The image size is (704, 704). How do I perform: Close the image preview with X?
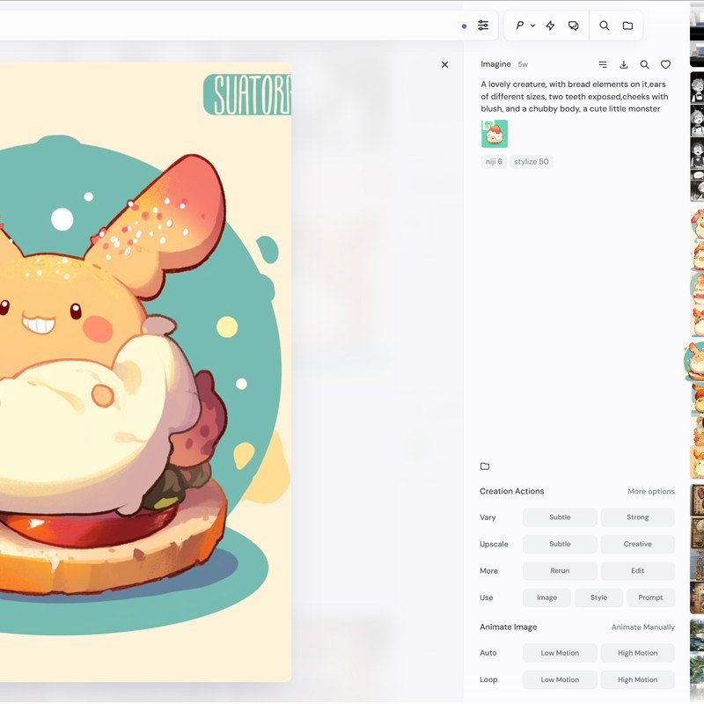pos(444,64)
